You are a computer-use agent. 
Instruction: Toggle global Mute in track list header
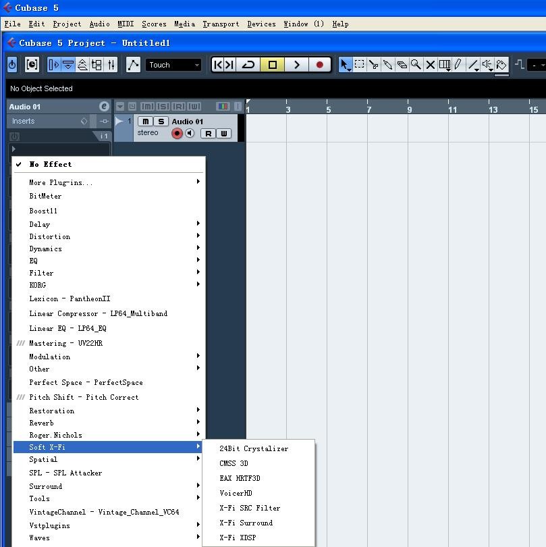[148, 107]
